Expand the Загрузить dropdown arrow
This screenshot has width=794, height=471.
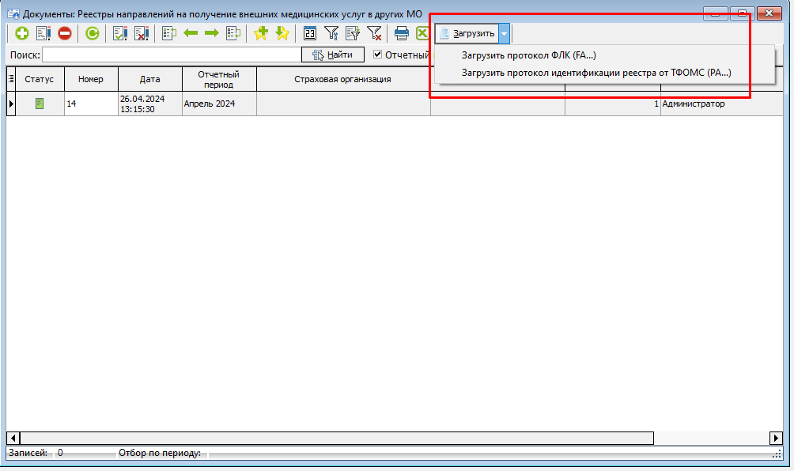pos(505,33)
